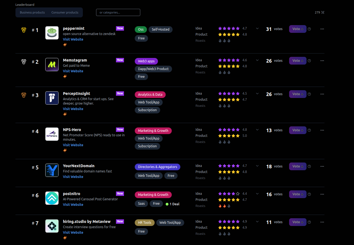This screenshot has width=354, height=245.
Task: Visit Website link for NPS-Hero
Action: (73, 145)
